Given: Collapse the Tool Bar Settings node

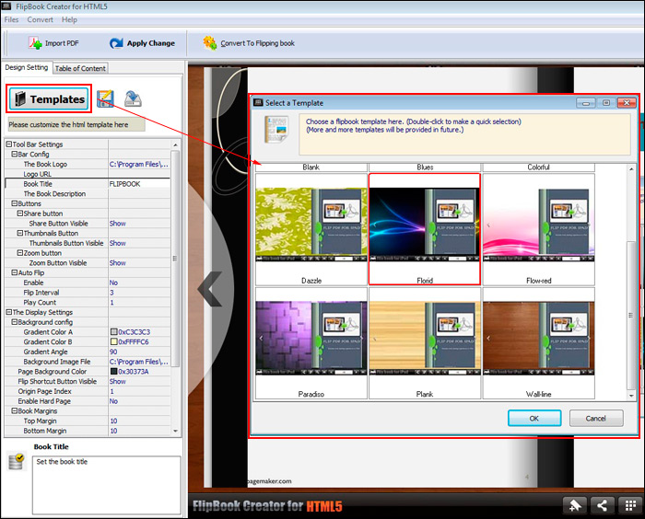Looking at the screenshot, I should (8, 144).
